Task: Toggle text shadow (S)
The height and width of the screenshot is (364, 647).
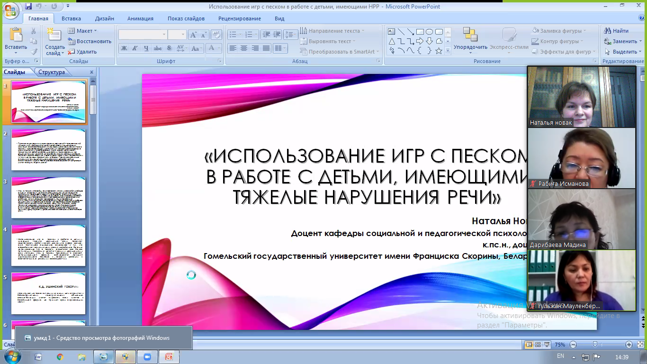Action: (x=169, y=48)
